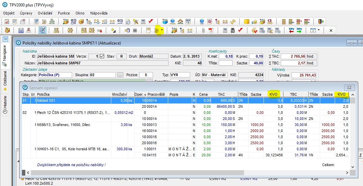The image size is (363, 186).
Task: Click the save floppy disk toolbar icon
Action: (21, 30)
